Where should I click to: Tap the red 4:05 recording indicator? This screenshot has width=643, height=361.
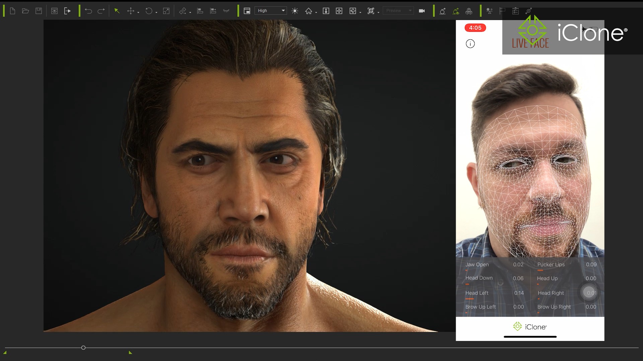pyautogui.click(x=475, y=28)
